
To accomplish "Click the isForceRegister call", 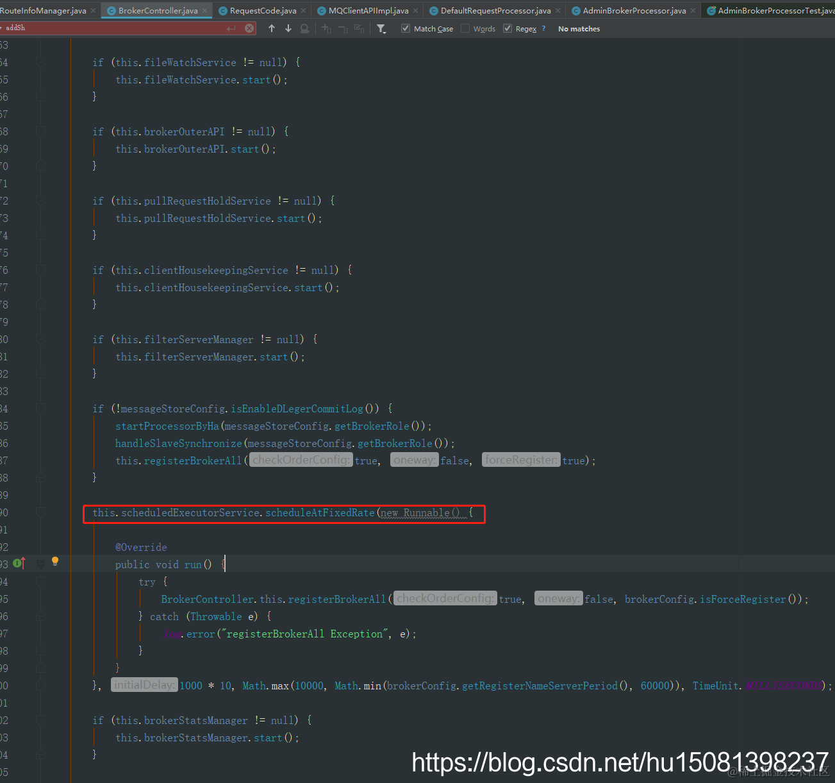I will [x=743, y=599].
